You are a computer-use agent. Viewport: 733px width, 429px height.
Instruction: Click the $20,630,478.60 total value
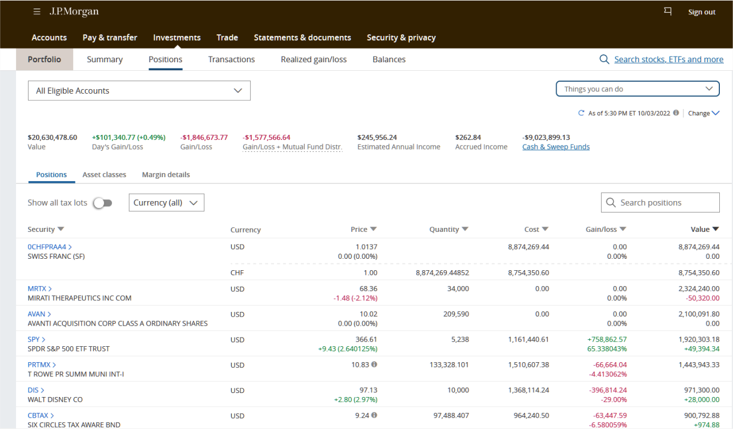pyautogui.click(x=53, y=137)
